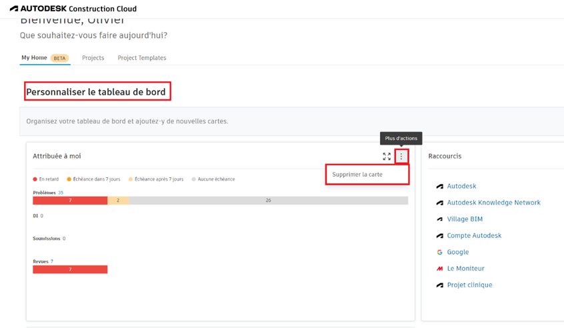The image size is (564, 328).
Task: Click the Attribuée à moi card title
Action: pyautogui.click(x=57, y=156)
